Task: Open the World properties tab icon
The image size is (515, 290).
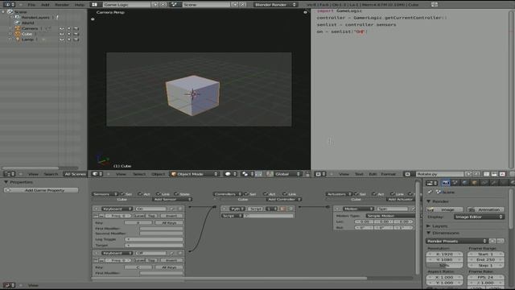Action: (x=465, y=183)
